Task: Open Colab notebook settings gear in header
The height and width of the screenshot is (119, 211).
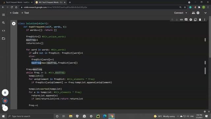Action: tap(198, 13)
